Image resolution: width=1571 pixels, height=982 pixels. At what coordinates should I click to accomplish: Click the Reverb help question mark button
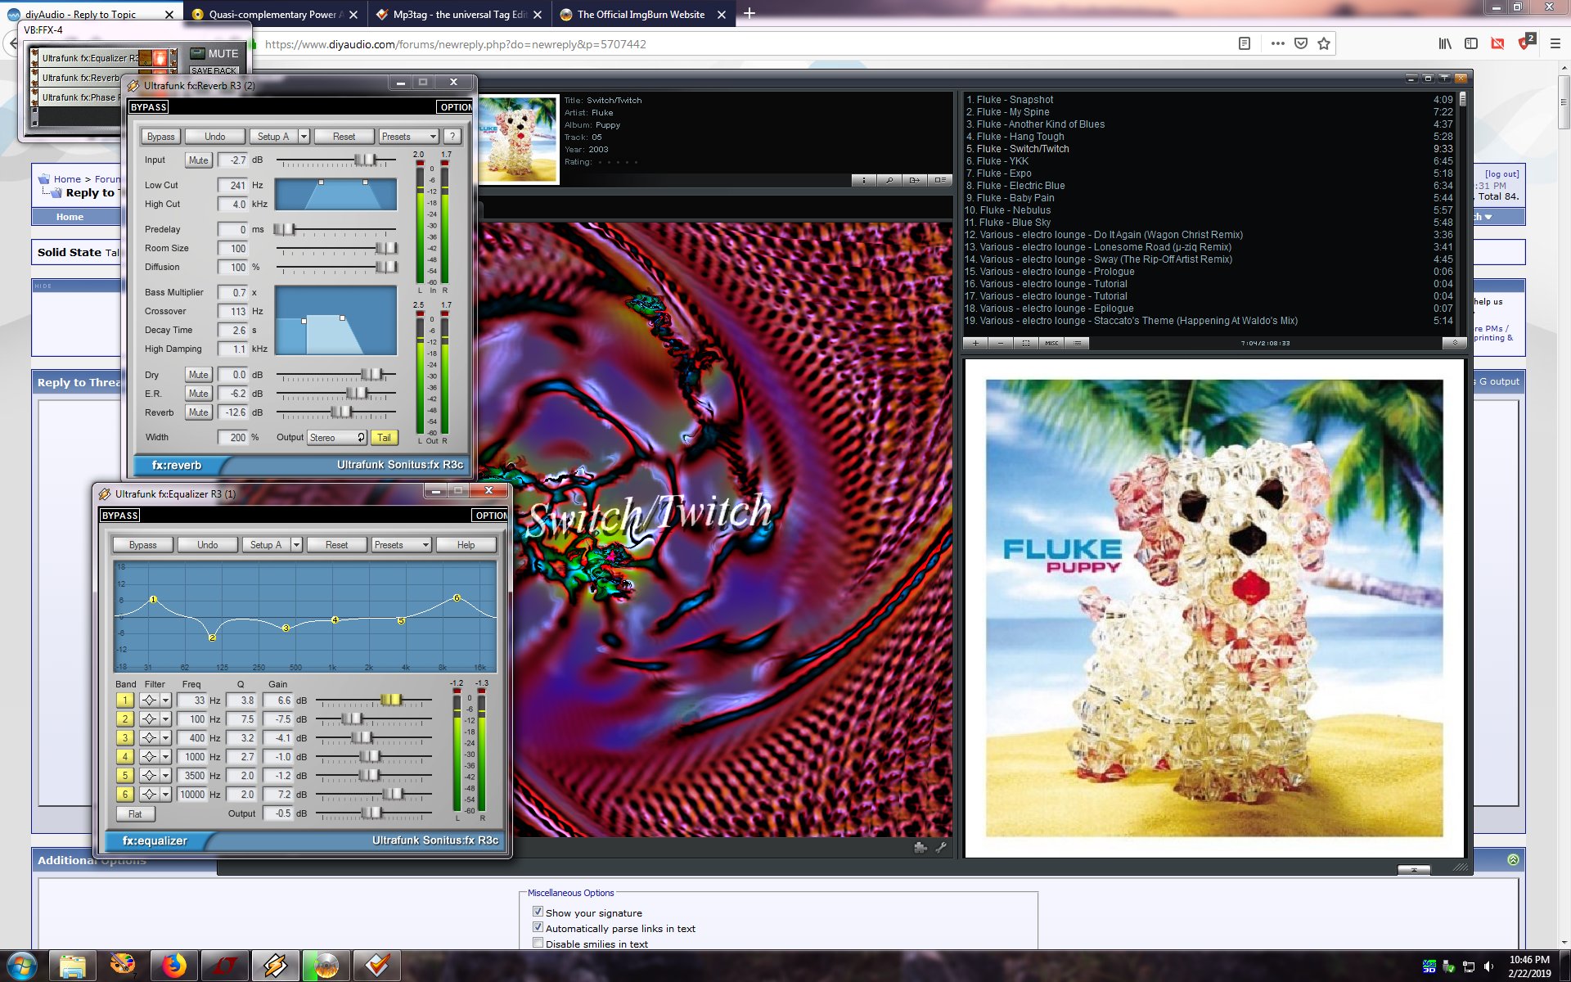pyautogui.click(x=452, y=137)
